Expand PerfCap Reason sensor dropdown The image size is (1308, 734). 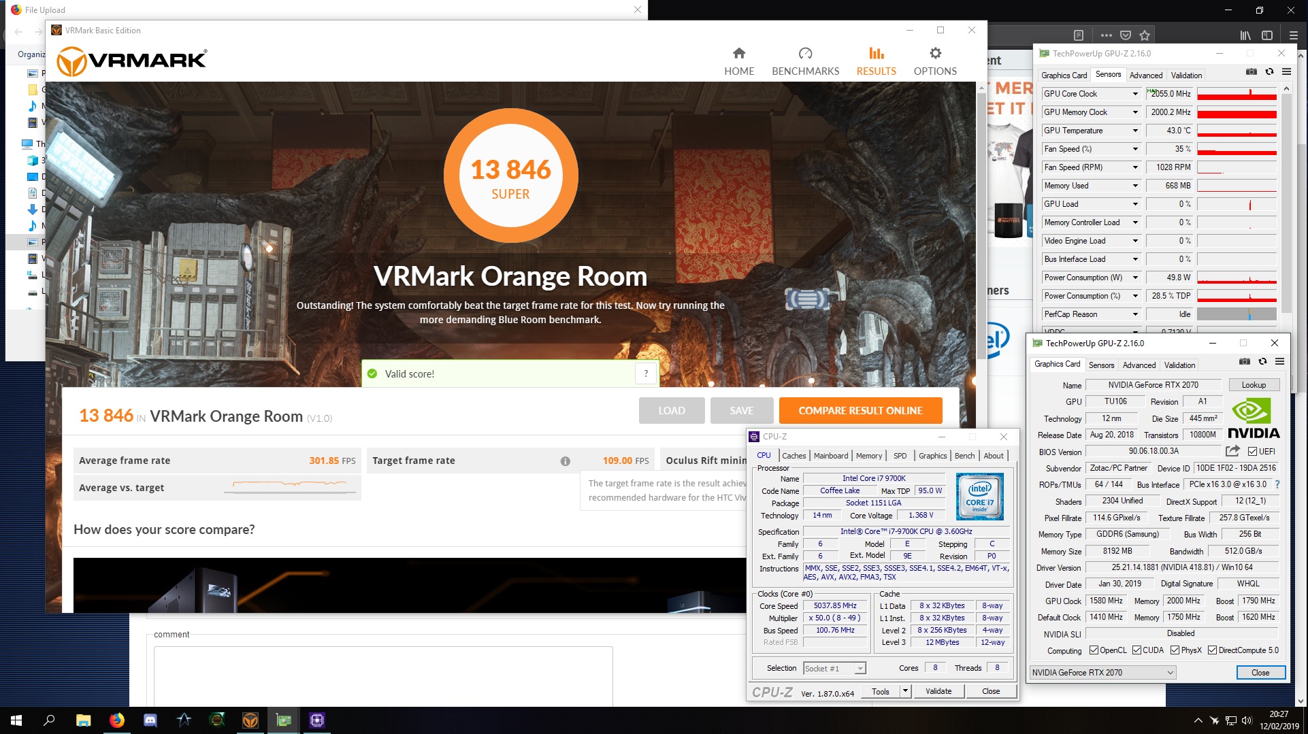(x=1135, y=314)
